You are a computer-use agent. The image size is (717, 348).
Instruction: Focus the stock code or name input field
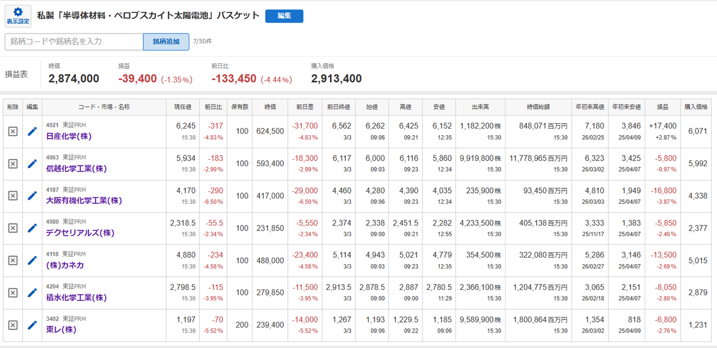click(74, 42)
